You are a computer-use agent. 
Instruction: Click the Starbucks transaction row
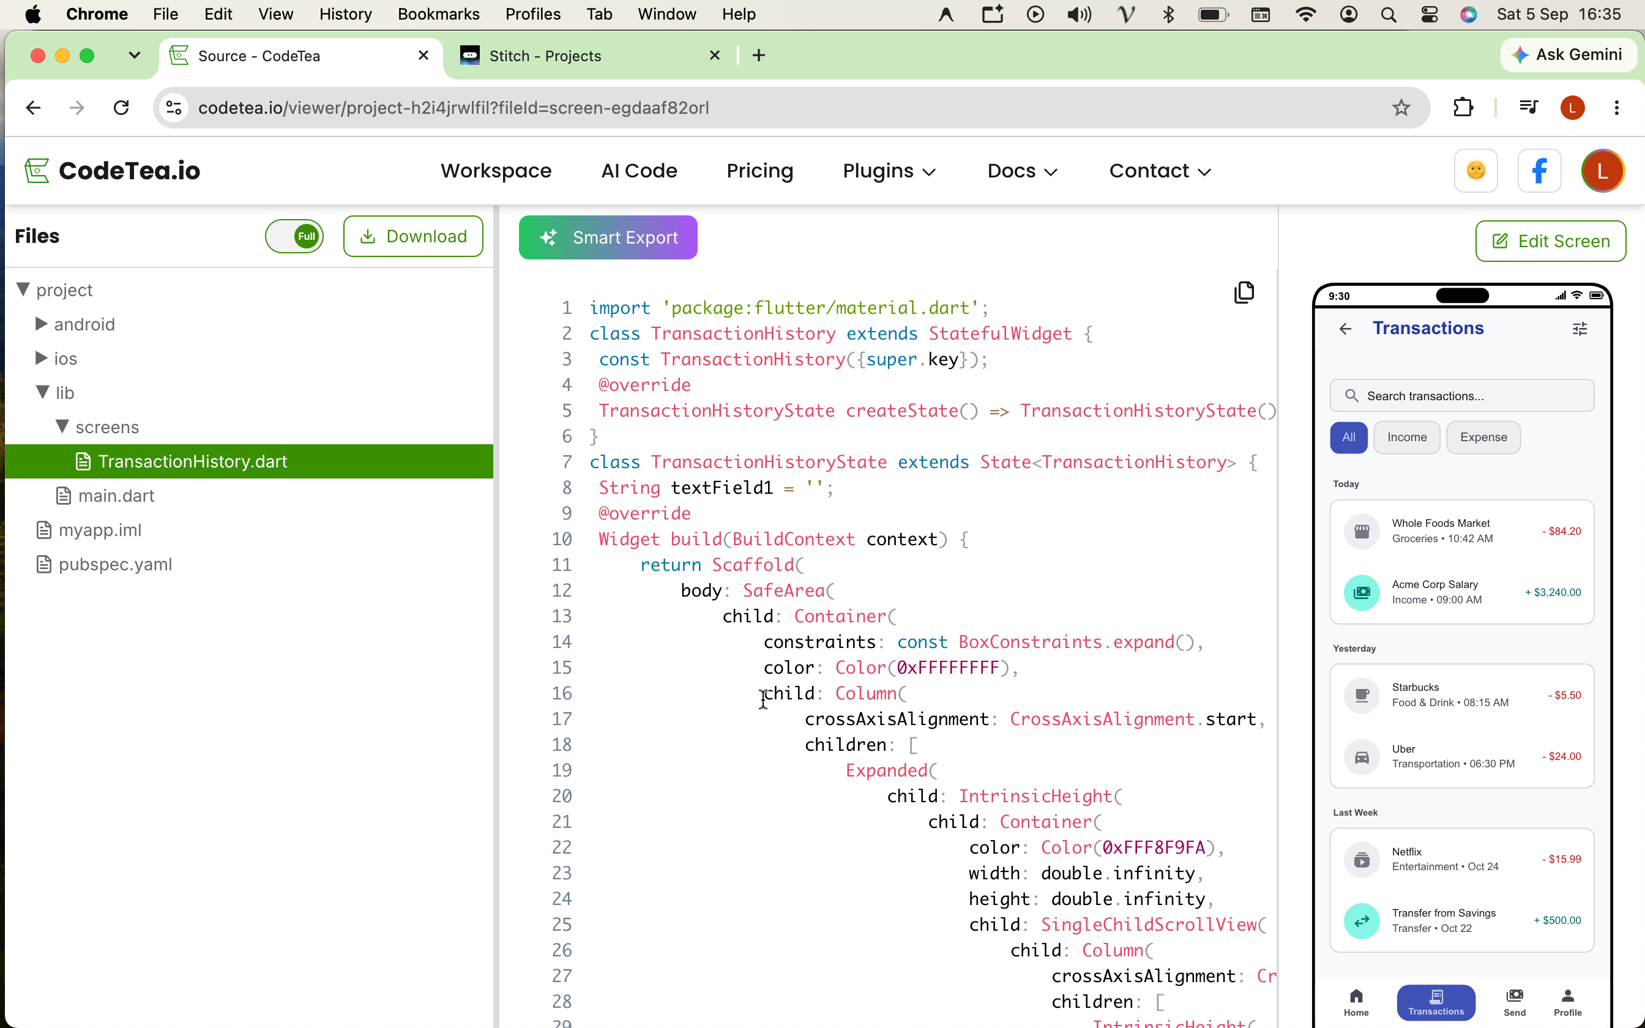[x=1461, y=695]
